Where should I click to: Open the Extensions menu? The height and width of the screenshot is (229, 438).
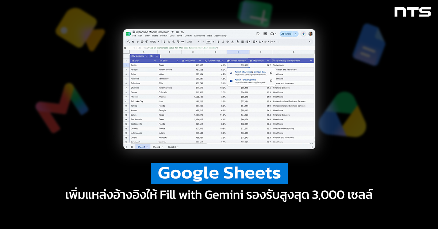coord(200,36)
